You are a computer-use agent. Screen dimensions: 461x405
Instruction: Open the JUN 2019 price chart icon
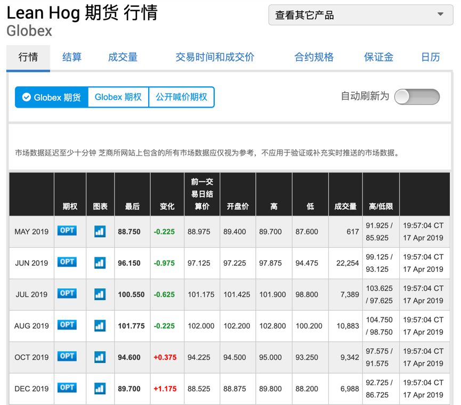[99, 263]
